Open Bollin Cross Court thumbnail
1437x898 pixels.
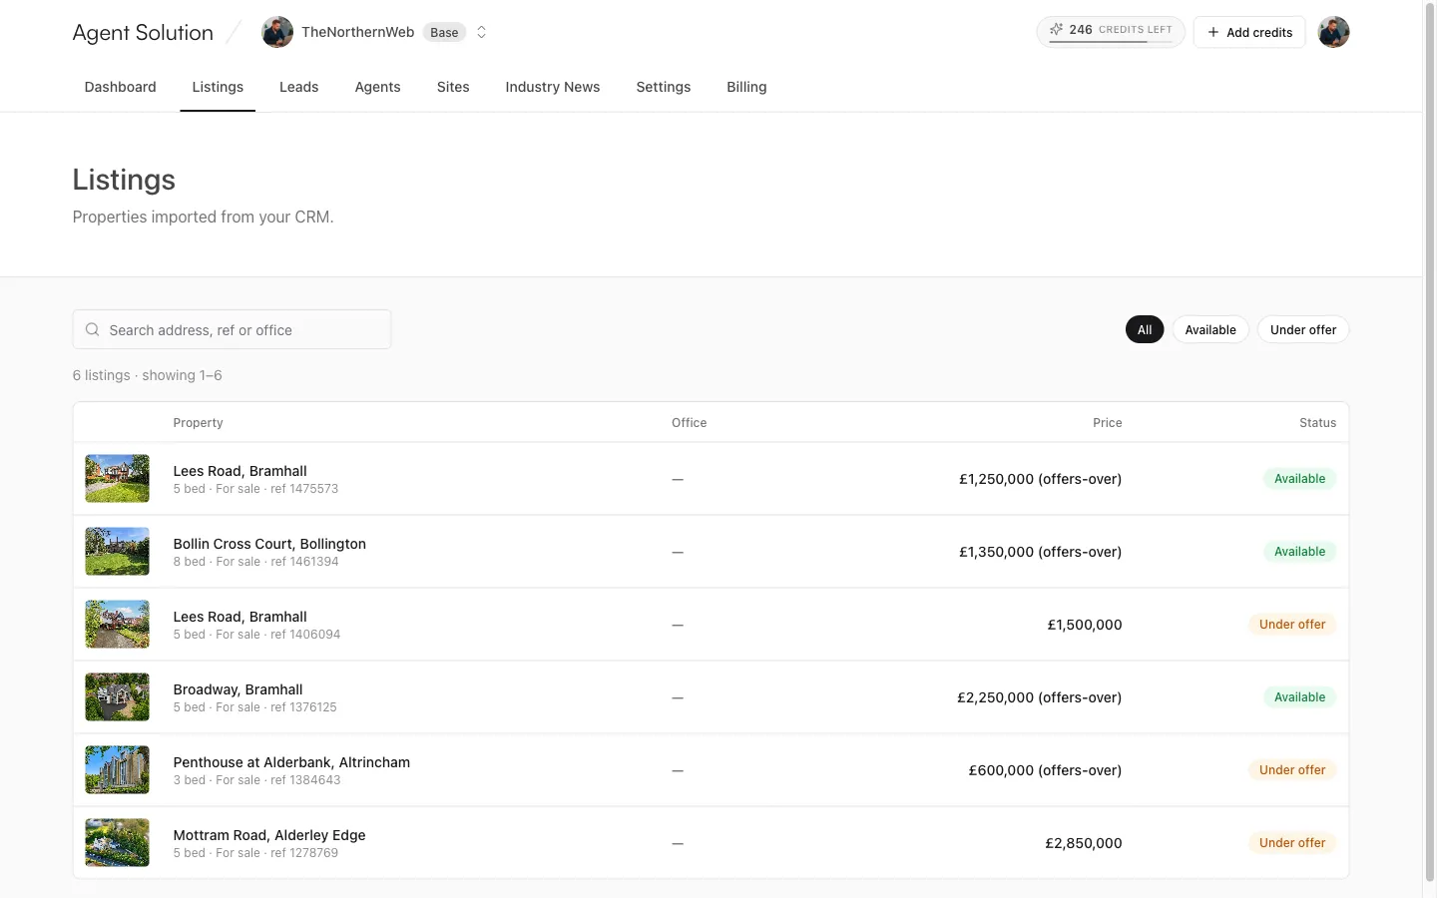[x=117, y=552]
